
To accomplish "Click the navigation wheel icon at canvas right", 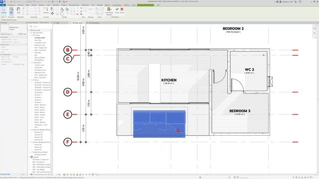I will [315, 28].
